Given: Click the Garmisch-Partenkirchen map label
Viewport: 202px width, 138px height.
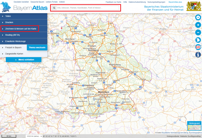Looking at the screenshot, I should tap(93, 114).
